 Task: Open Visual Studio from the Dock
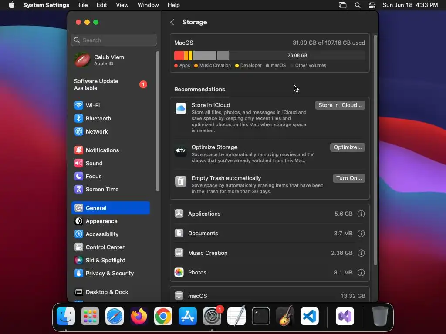[345, 316]
